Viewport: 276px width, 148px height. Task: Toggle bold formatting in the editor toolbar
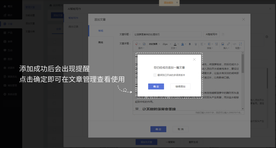(x=190, y=44)
